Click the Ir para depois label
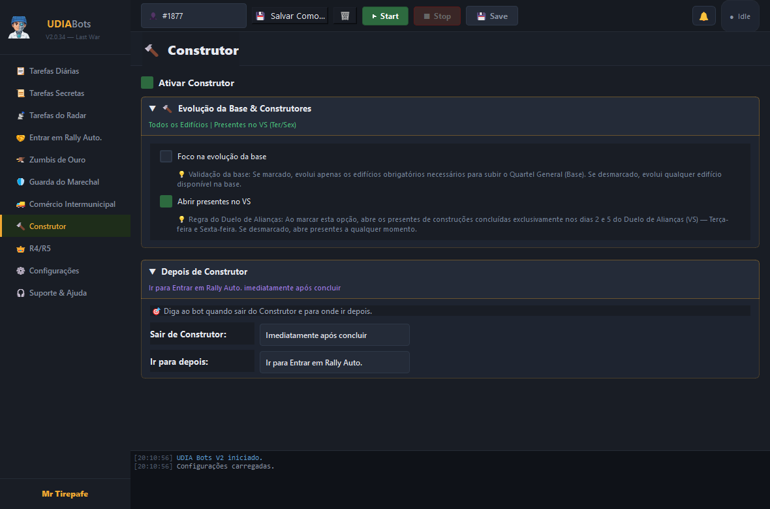The width and height of the screenshot is (770, 509). click(x=179, y=362)
